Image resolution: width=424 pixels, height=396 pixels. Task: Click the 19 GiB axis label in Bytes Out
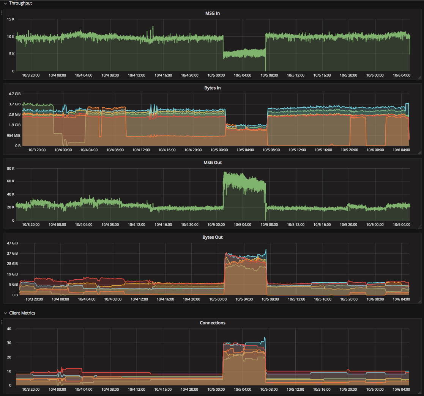[x=13, y=274]
